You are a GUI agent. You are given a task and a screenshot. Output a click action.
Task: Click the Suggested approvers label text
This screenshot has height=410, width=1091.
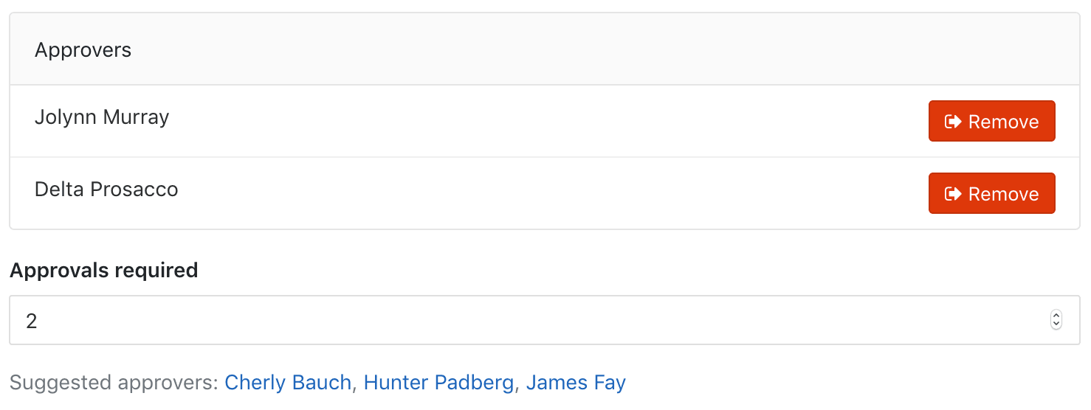[114, 383]
